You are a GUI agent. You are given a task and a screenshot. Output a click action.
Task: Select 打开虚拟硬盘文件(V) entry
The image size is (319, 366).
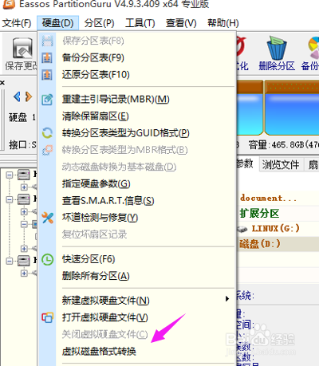tap(104, 317)
